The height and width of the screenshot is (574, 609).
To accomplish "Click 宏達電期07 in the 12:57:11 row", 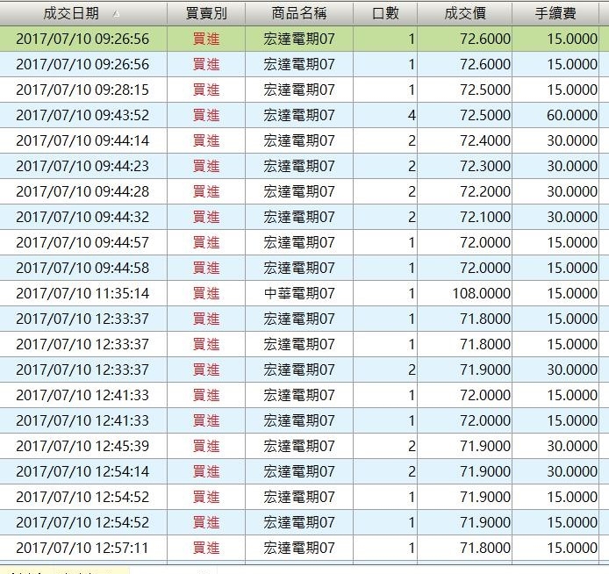I will tap(299, 548).
